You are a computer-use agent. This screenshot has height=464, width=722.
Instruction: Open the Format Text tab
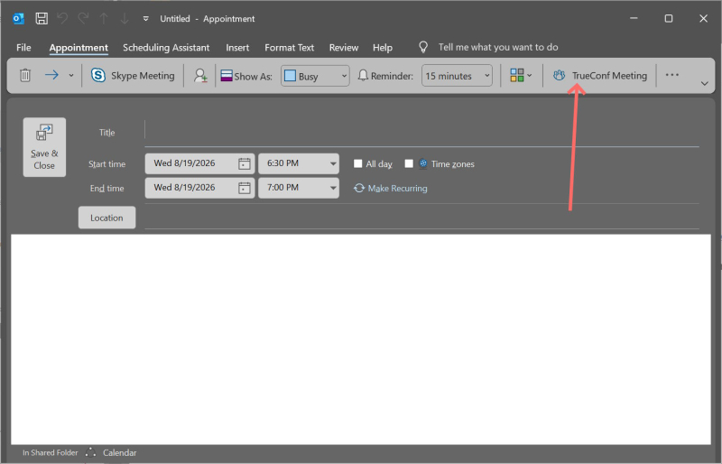click(289, 48)
